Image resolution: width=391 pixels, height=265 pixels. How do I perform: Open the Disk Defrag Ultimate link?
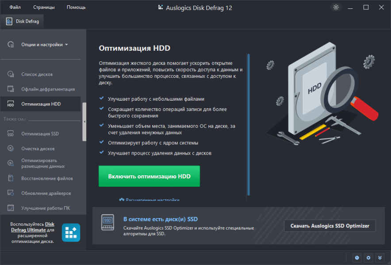(33, 227)
